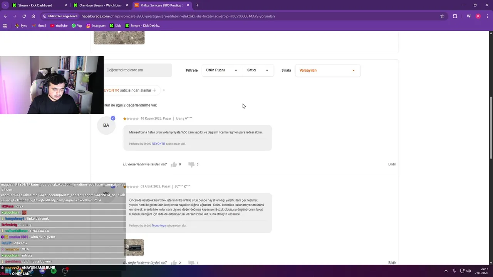
Task: Dislike the R**** K*** review
Action: 191,263
